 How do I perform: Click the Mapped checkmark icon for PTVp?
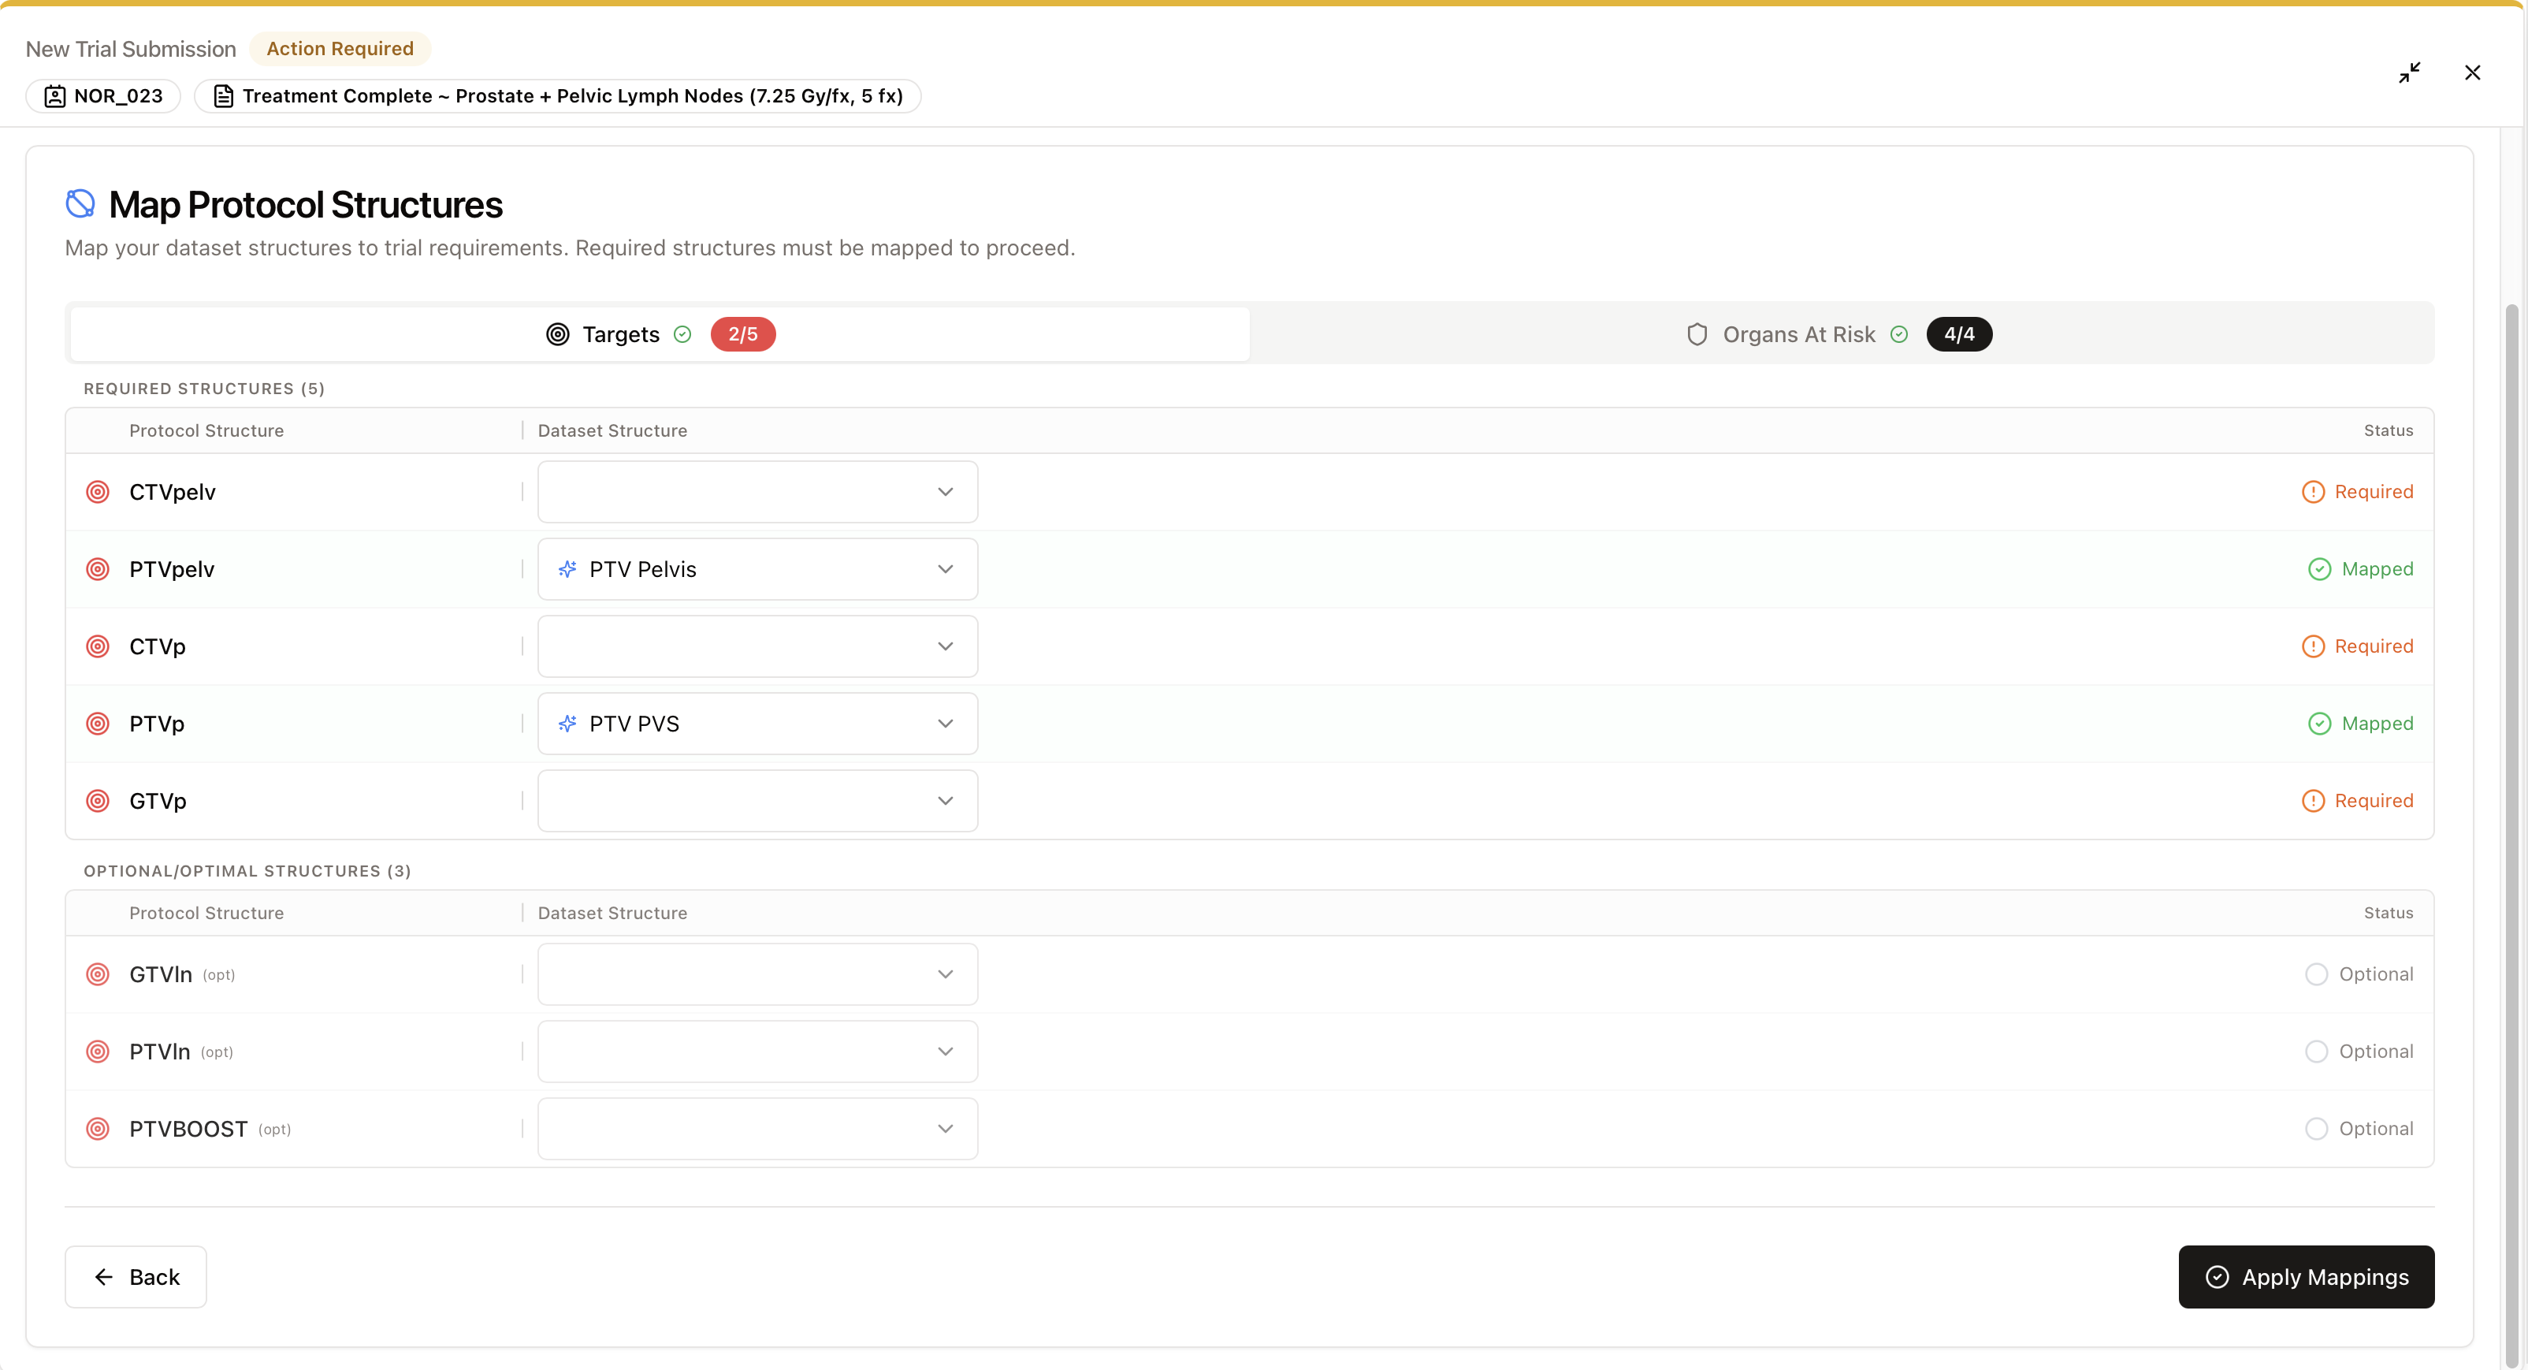coord(2320,724)
